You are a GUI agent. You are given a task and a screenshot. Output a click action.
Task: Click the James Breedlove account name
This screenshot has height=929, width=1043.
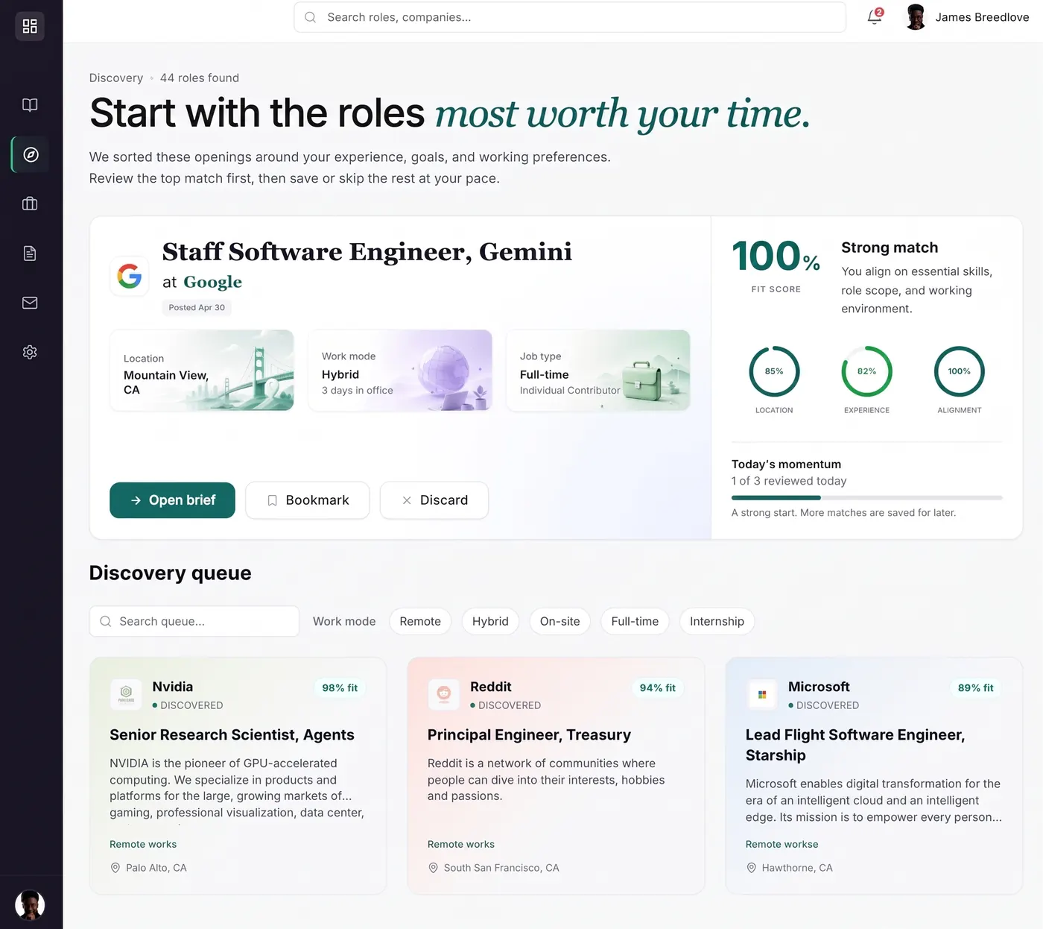click(x=982, y=17)
